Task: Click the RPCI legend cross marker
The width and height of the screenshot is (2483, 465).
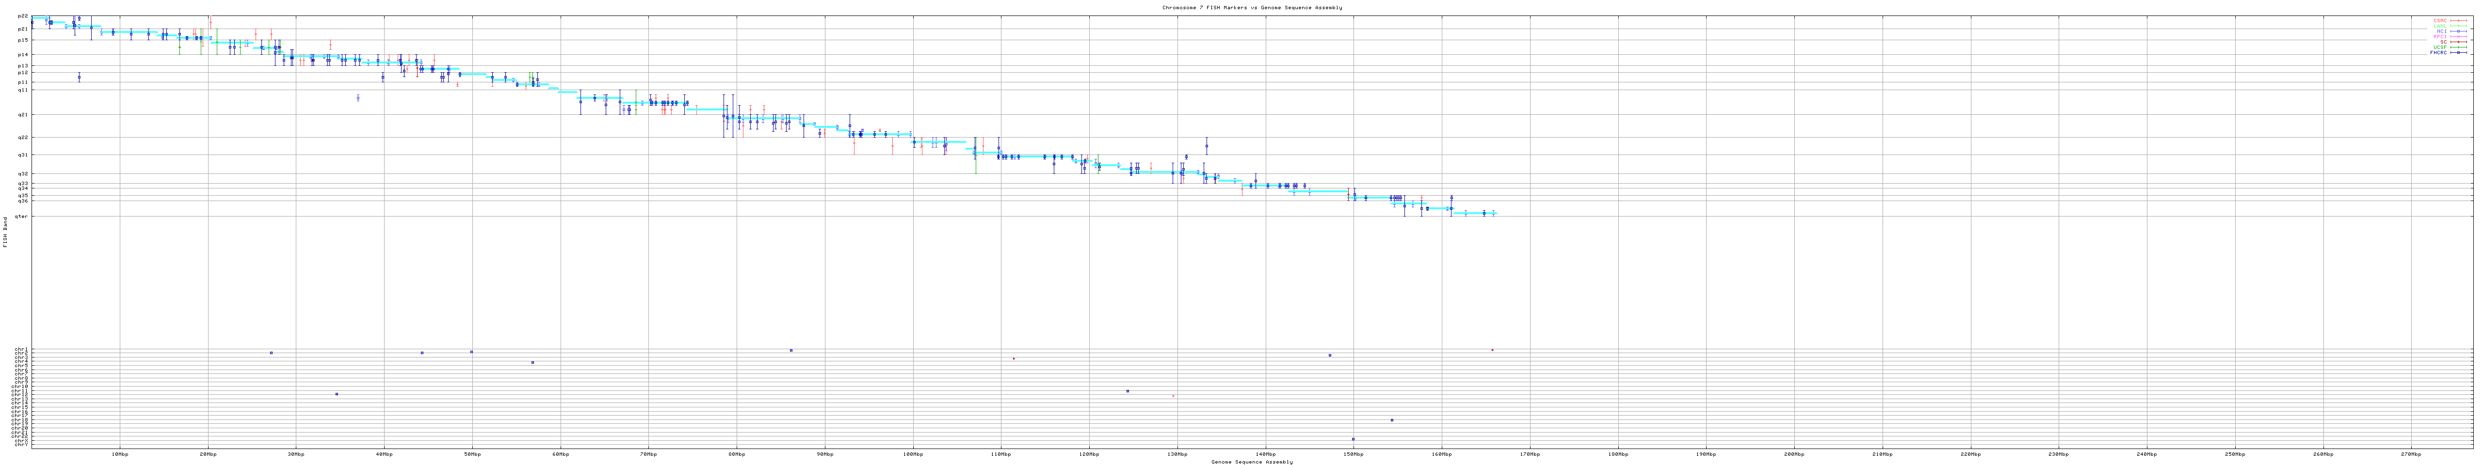Action: coord(2458,37)
